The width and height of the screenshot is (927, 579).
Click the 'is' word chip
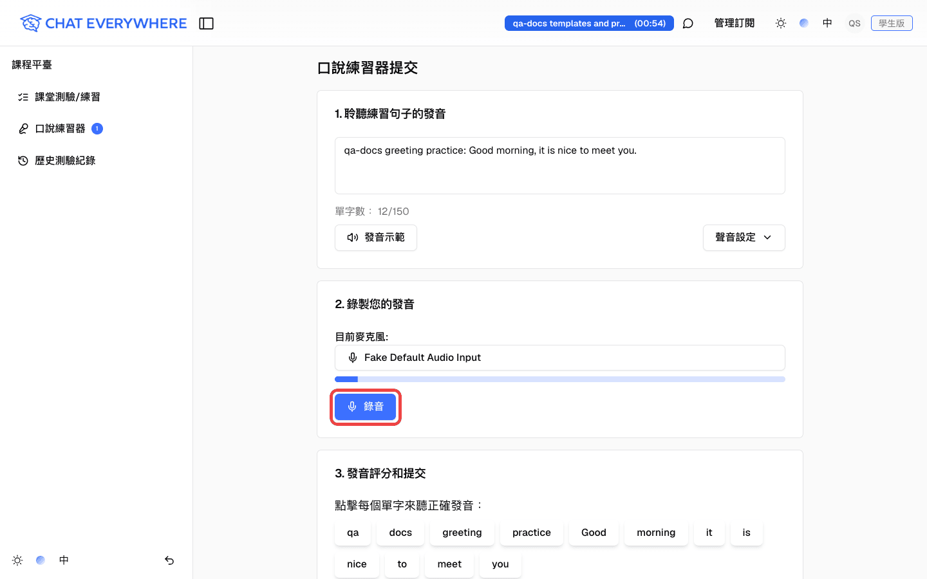(747, 533)
